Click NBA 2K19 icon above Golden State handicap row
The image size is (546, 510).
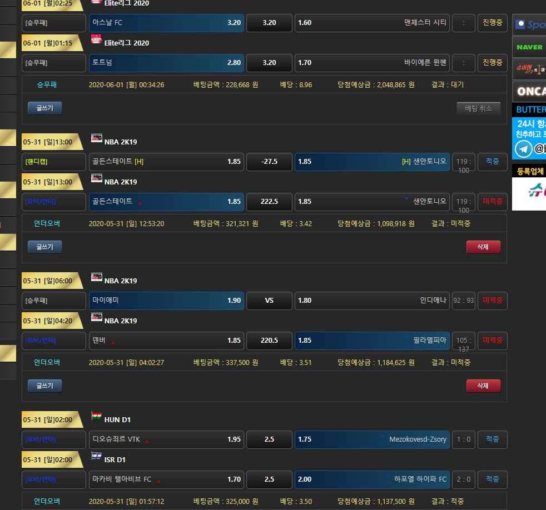point(97,138)
